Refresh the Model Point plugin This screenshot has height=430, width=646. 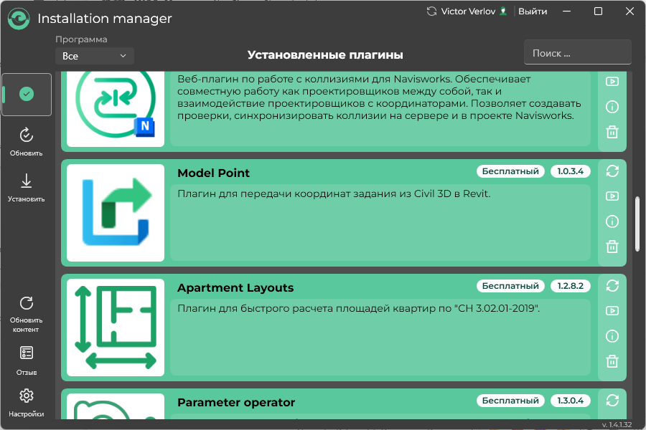click(x=612, y=171)
